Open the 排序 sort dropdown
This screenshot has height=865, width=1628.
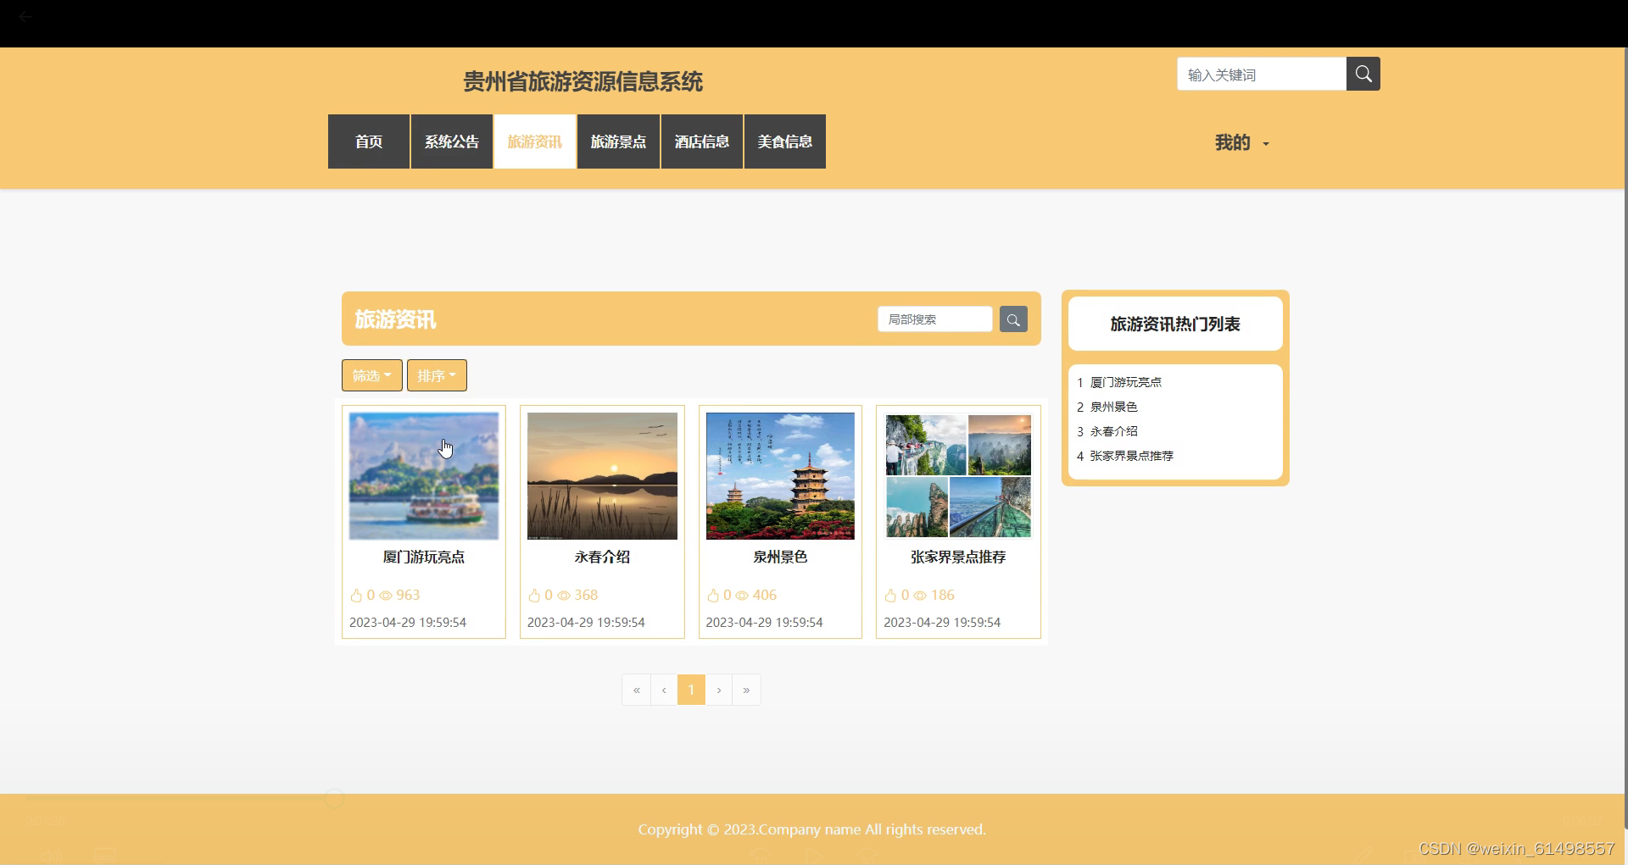point(436,375)
